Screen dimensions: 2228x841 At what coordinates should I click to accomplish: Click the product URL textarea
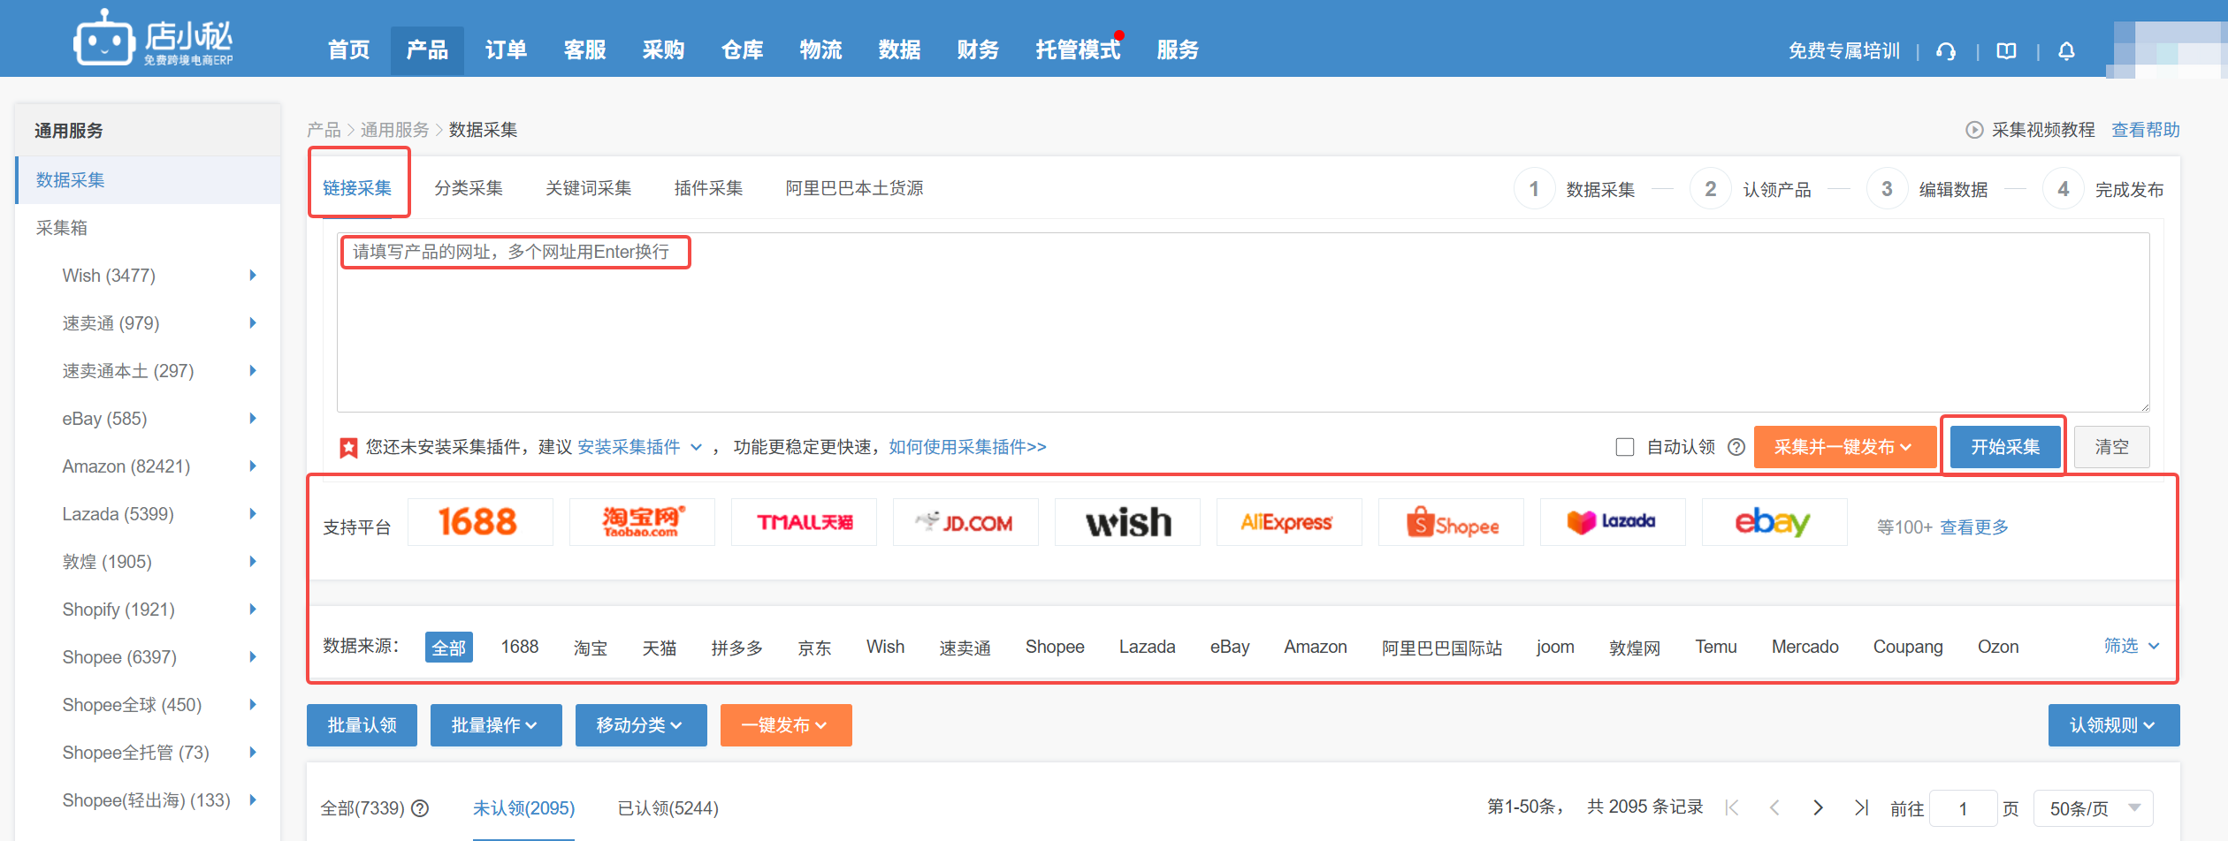1243,322
